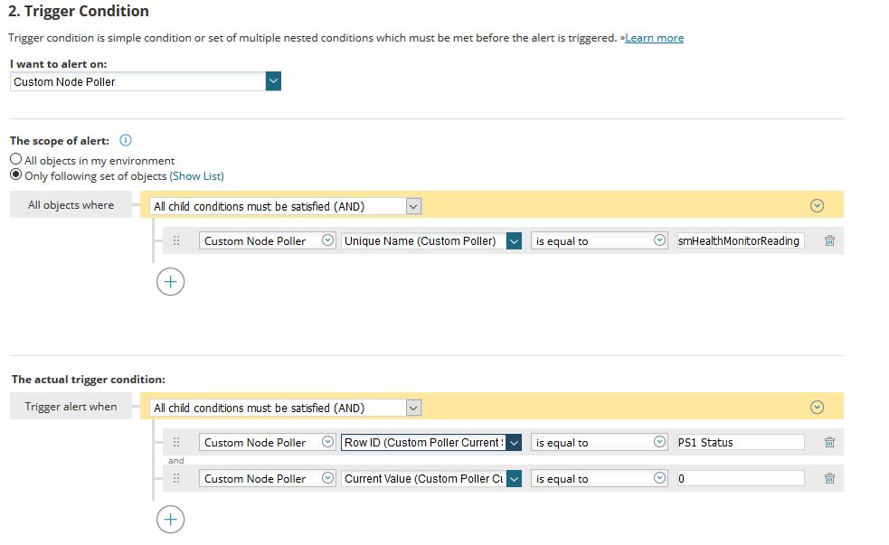
Task: Add a new trigger condition with plus
Action: pos(170,519)
